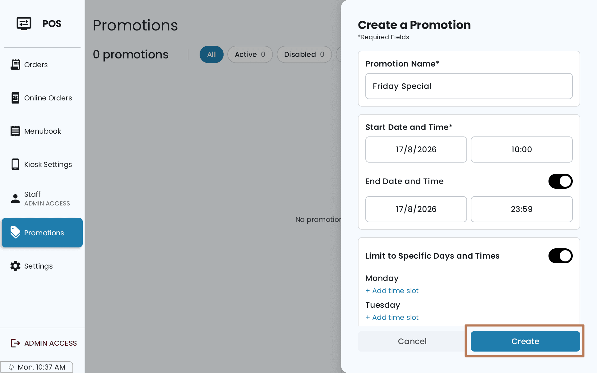Cancel the promotion creation
This screenshot has height=373, width=597.
click(412, 341)
